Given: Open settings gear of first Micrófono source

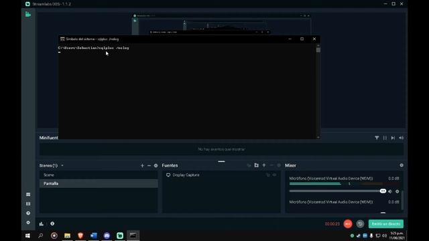Looking at the screenshot, I should tap(397, 191).
